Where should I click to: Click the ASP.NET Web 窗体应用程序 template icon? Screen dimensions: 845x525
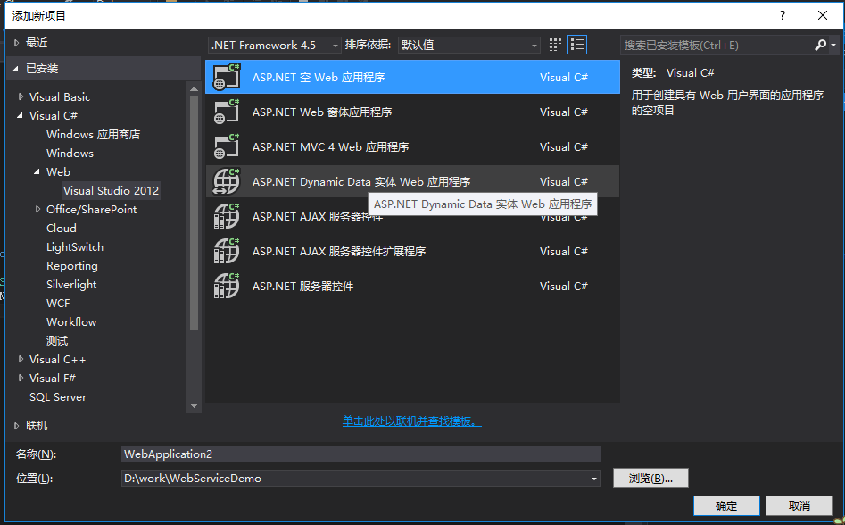pyautogui.click(x=227, y=112)
